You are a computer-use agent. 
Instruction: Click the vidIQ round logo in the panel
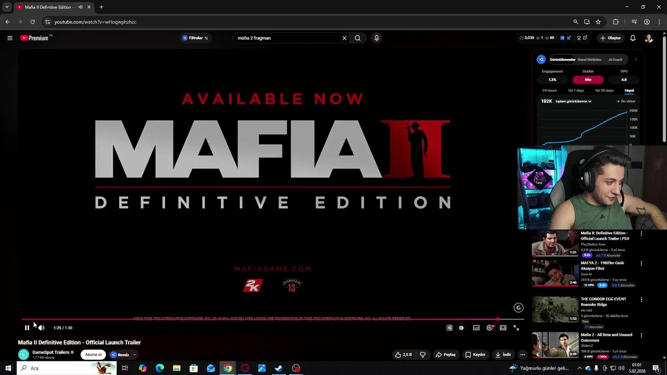(x=541, y=59)
